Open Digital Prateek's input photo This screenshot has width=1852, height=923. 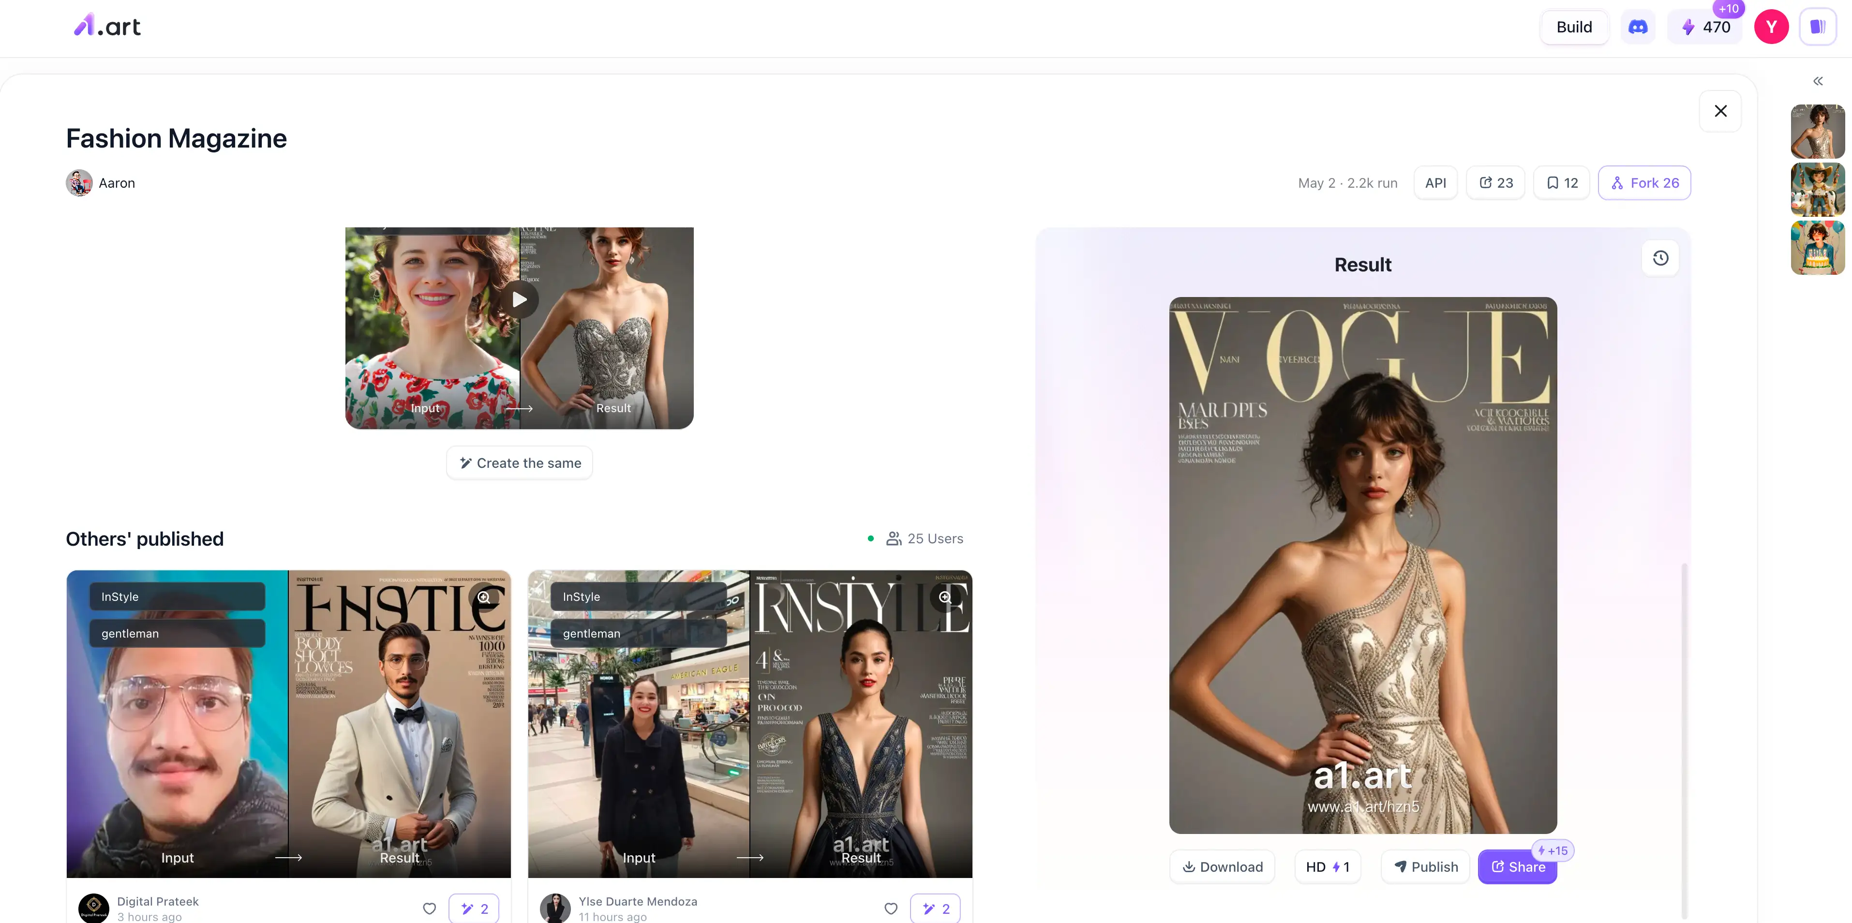[x=177, y=724]
